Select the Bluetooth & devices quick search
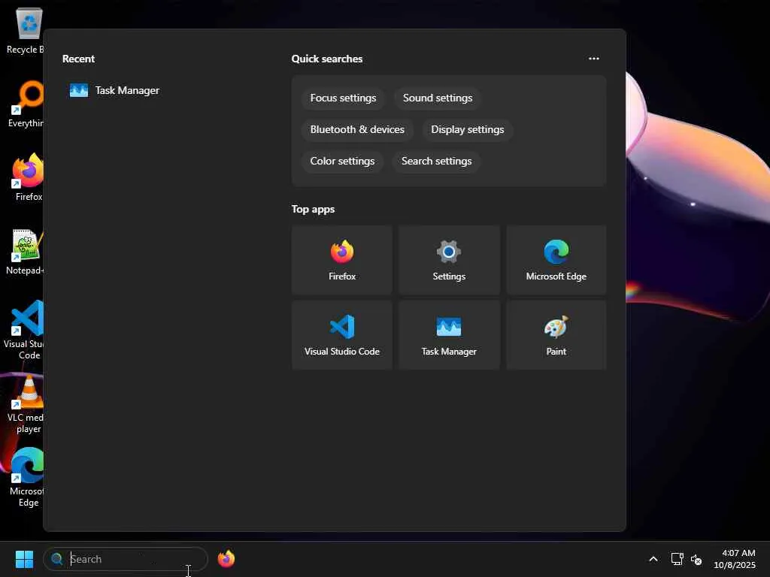 click(x=357, y=129)
